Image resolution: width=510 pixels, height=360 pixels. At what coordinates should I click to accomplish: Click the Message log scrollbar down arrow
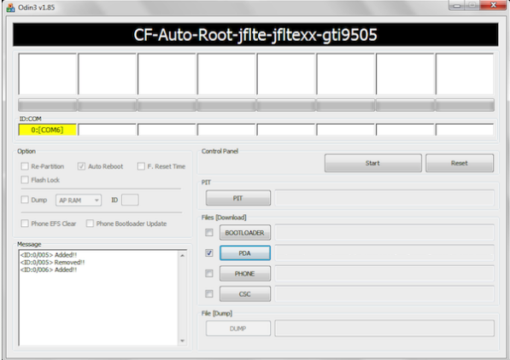tap(183, 341)
